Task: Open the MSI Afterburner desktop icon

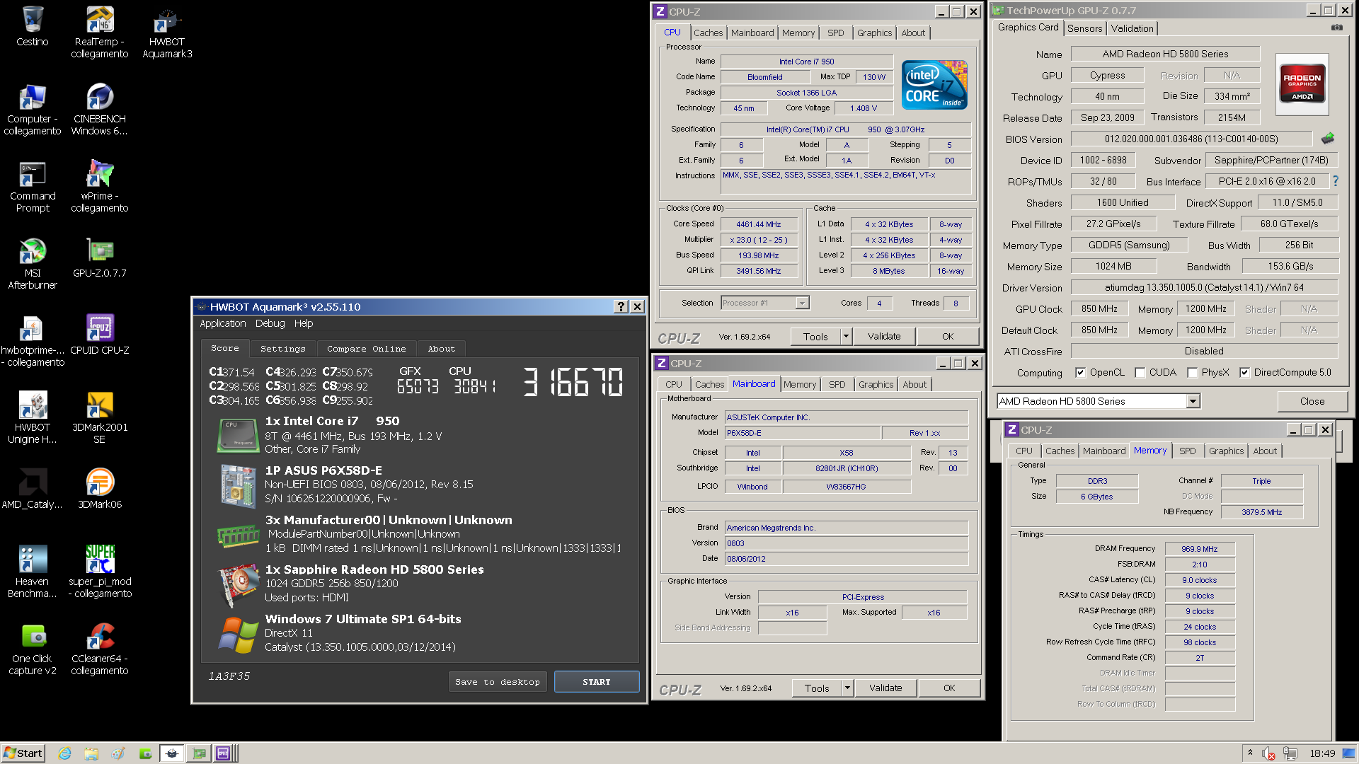Action: 33,264
